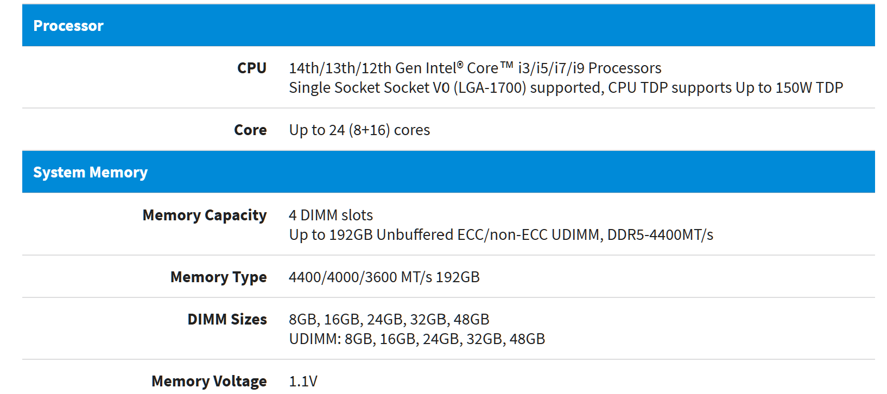Click the i3/i5/i7/i9 Processors text

coord(590,68)
